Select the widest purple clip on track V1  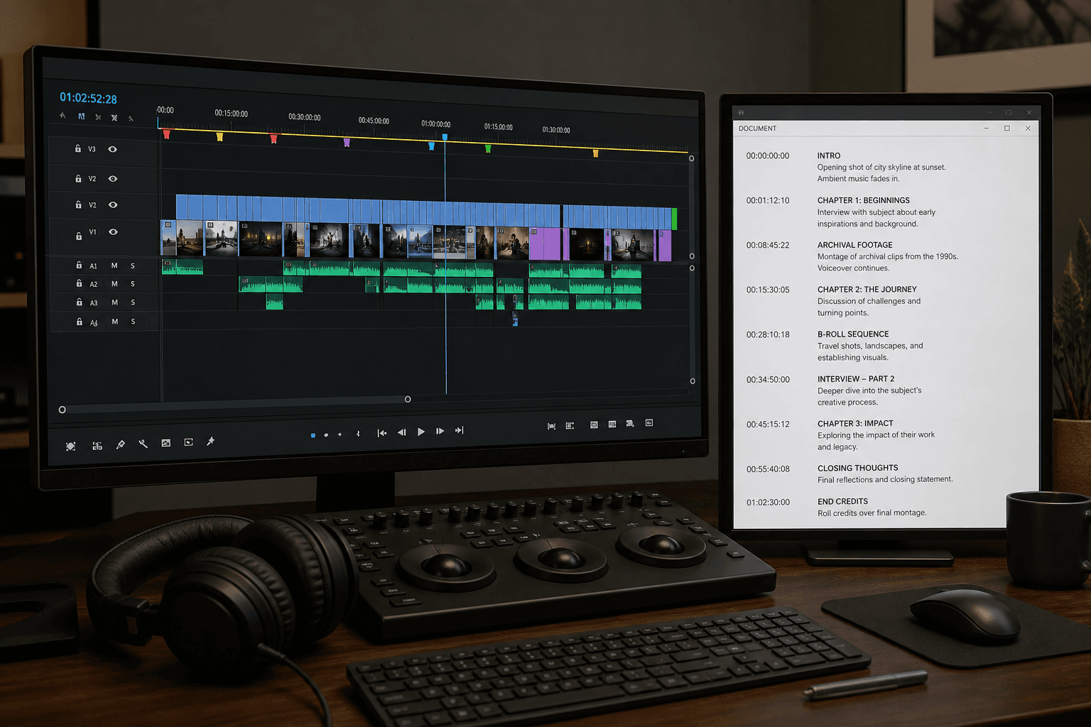(x=545, y=244)
